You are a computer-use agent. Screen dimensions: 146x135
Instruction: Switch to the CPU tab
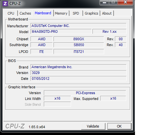(x=11, y=13)
